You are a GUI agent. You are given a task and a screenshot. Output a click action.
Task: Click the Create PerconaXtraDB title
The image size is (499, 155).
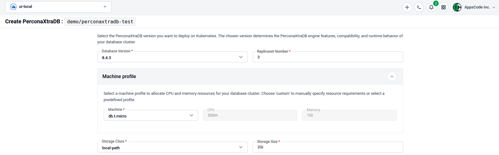34,21
